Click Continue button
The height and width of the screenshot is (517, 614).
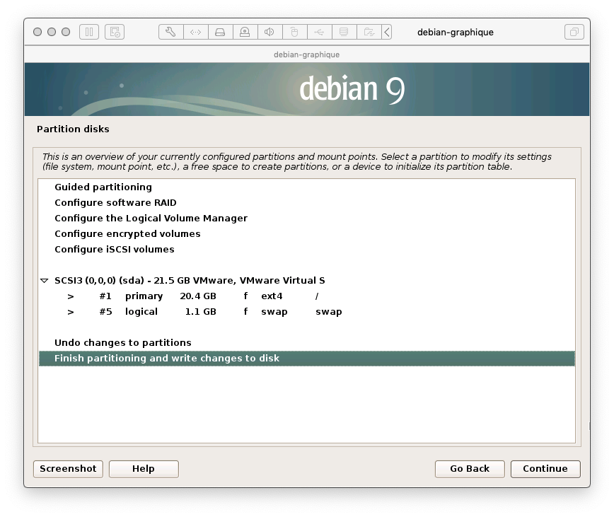click(x=545, y=469)
